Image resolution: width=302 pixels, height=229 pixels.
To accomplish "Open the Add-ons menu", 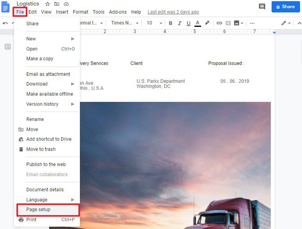I will pos(118,12).
